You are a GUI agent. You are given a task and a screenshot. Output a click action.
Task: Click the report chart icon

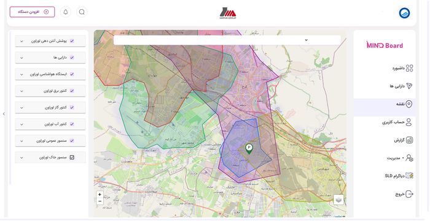tap(409, 140)
